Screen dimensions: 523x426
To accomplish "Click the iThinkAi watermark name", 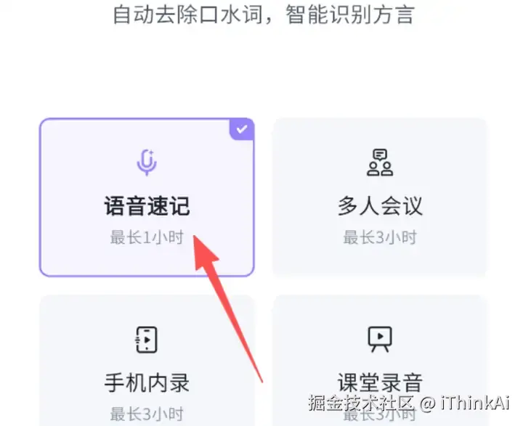I will click(x=474, y=403).
